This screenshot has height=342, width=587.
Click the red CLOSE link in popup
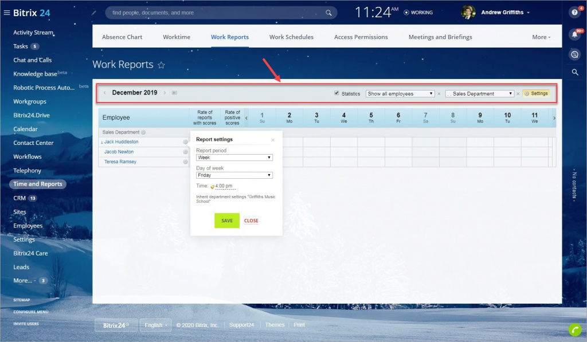click(x=251, y=221)
